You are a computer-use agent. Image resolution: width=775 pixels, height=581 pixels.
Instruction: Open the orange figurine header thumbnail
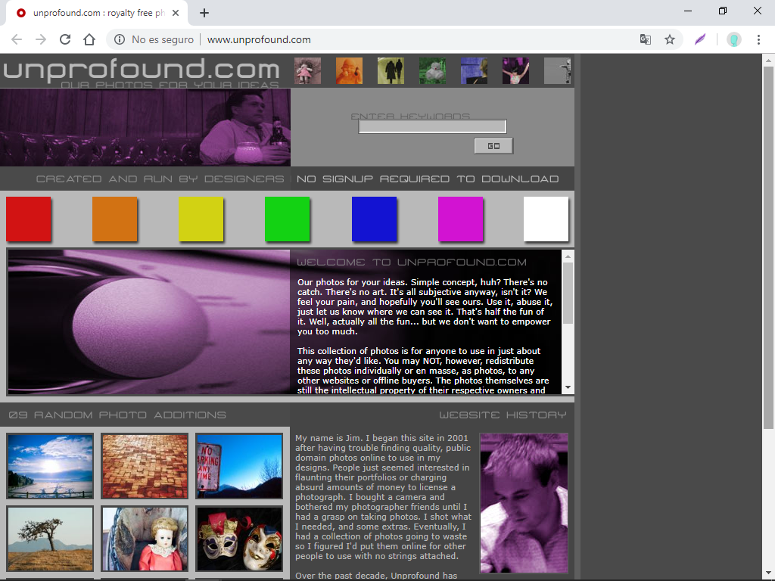(x=349, y=70)
